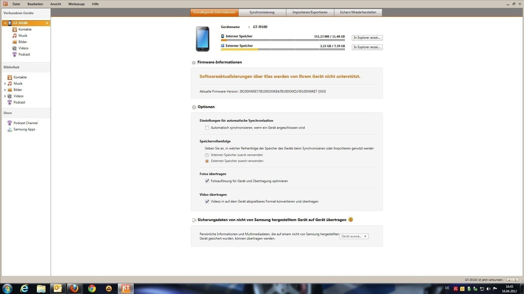Open the Podcast Channel store icon
Image resolution: width=524 pixels, height=294 pixels.
click(x=10, y=123)
